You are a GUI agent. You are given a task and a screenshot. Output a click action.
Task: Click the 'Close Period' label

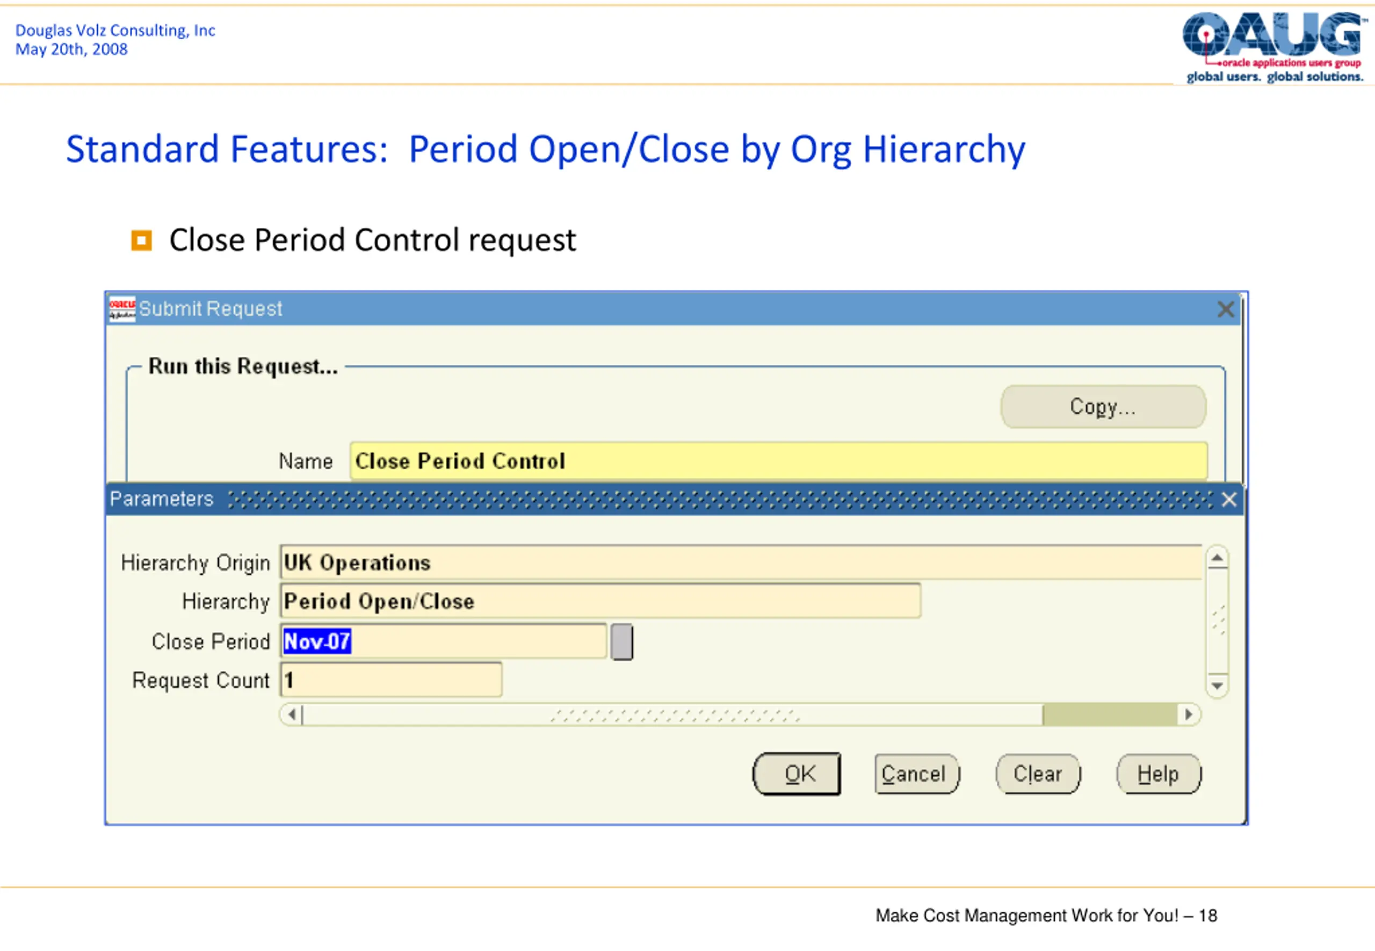click(x=211, y=641)
